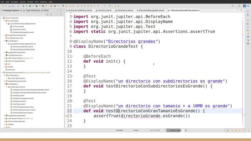
Task: Close the DirectorioGrandeTest.xtend editor tab
Action: (199, 11)
